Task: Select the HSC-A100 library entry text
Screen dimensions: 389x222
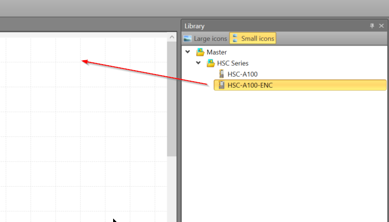Action: click(x=243, y=74)
